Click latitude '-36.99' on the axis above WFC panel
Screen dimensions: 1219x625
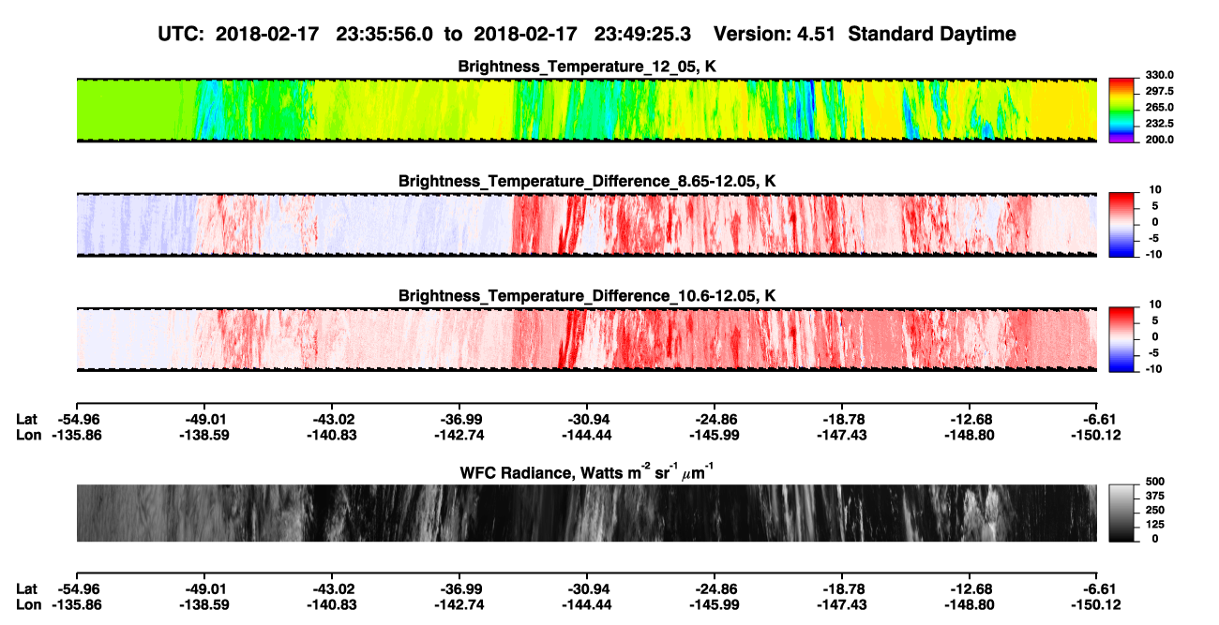click(459, 420)
